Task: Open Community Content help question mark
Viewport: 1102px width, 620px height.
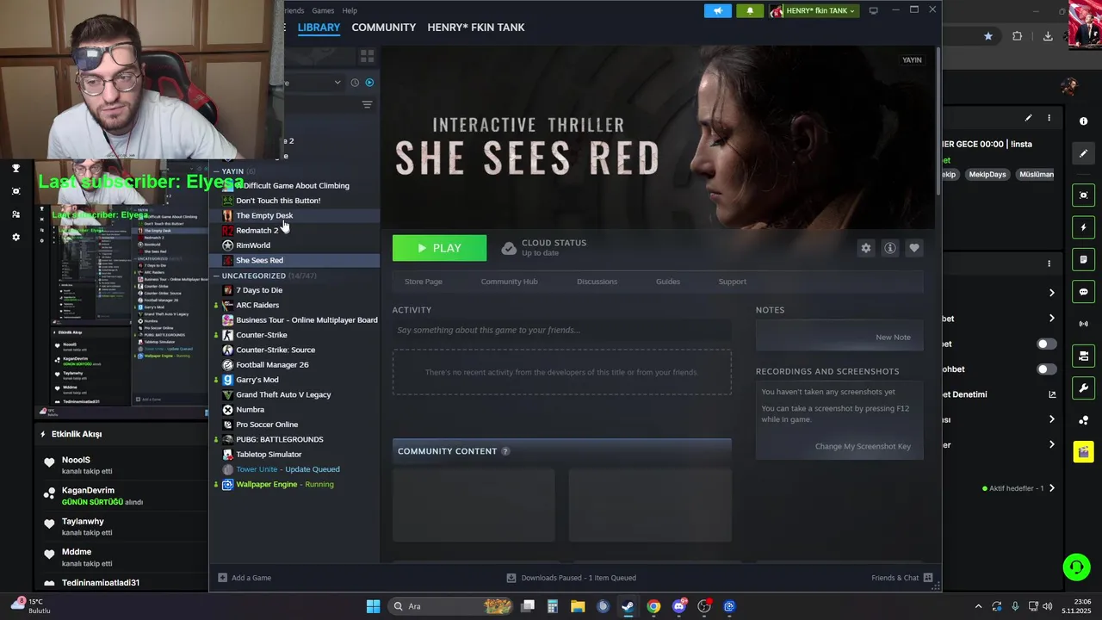Action: 505,451
